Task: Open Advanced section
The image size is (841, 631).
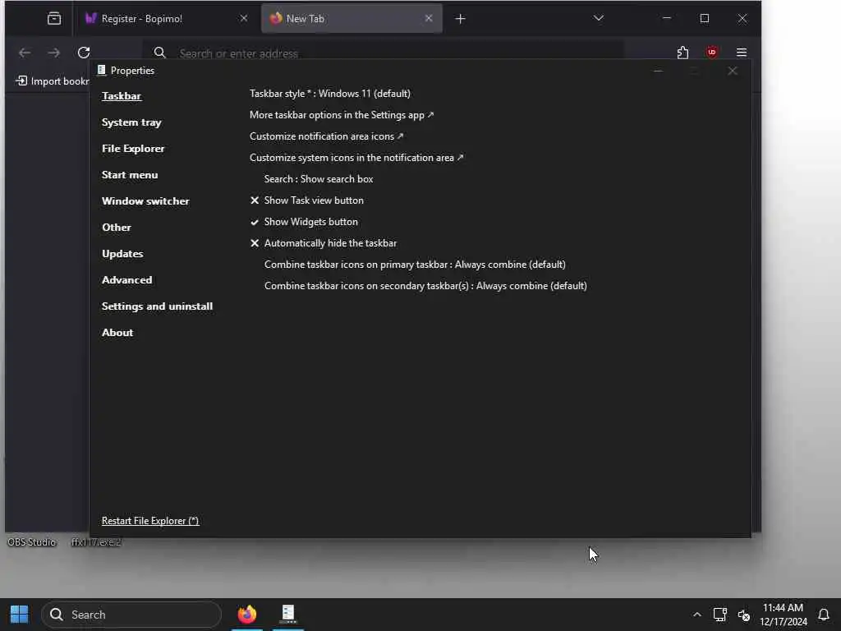Action: [x=127, y=280]
